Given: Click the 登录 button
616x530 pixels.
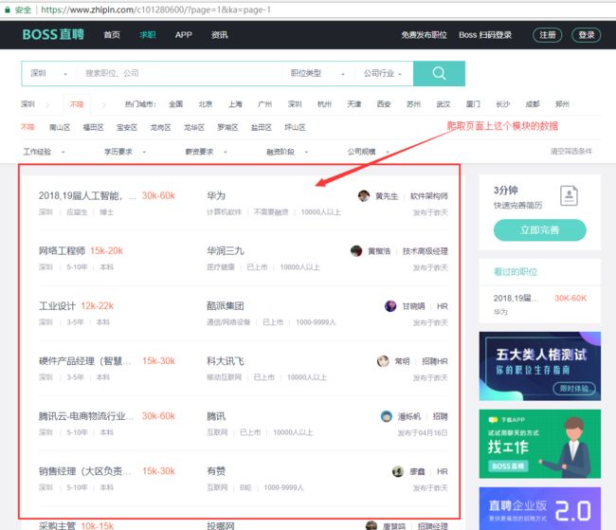Looking at the screenshot, I should tap(586, 35).
